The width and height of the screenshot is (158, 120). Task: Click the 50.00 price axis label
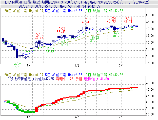(150, 15)
